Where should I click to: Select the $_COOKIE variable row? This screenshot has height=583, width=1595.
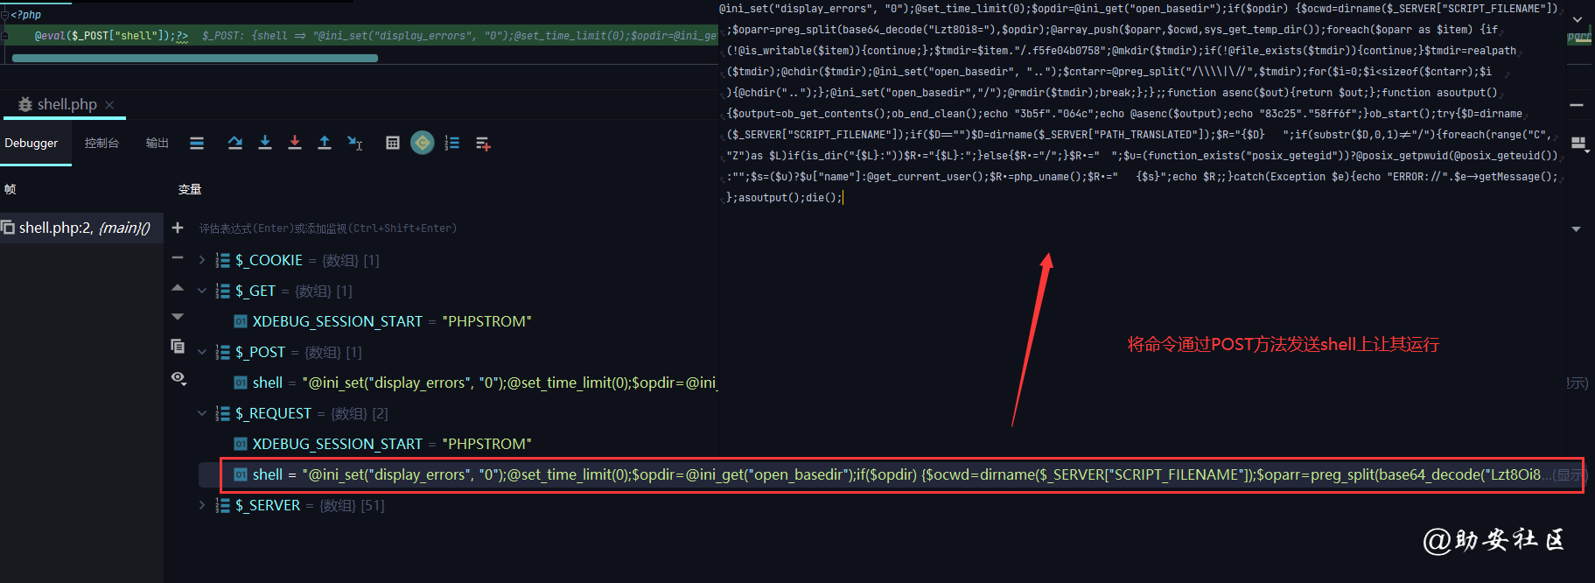click(x=297, y=260)
